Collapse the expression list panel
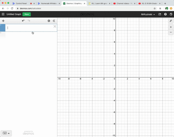 (54, 21)
